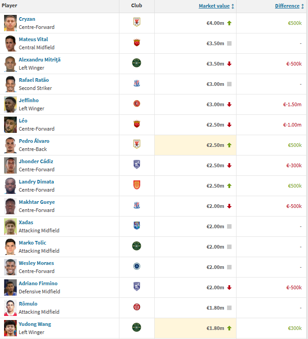Screen dimensions: 308x339
Task: Click club crest icon in Cryzan row
Action: (x=137, y=22)
